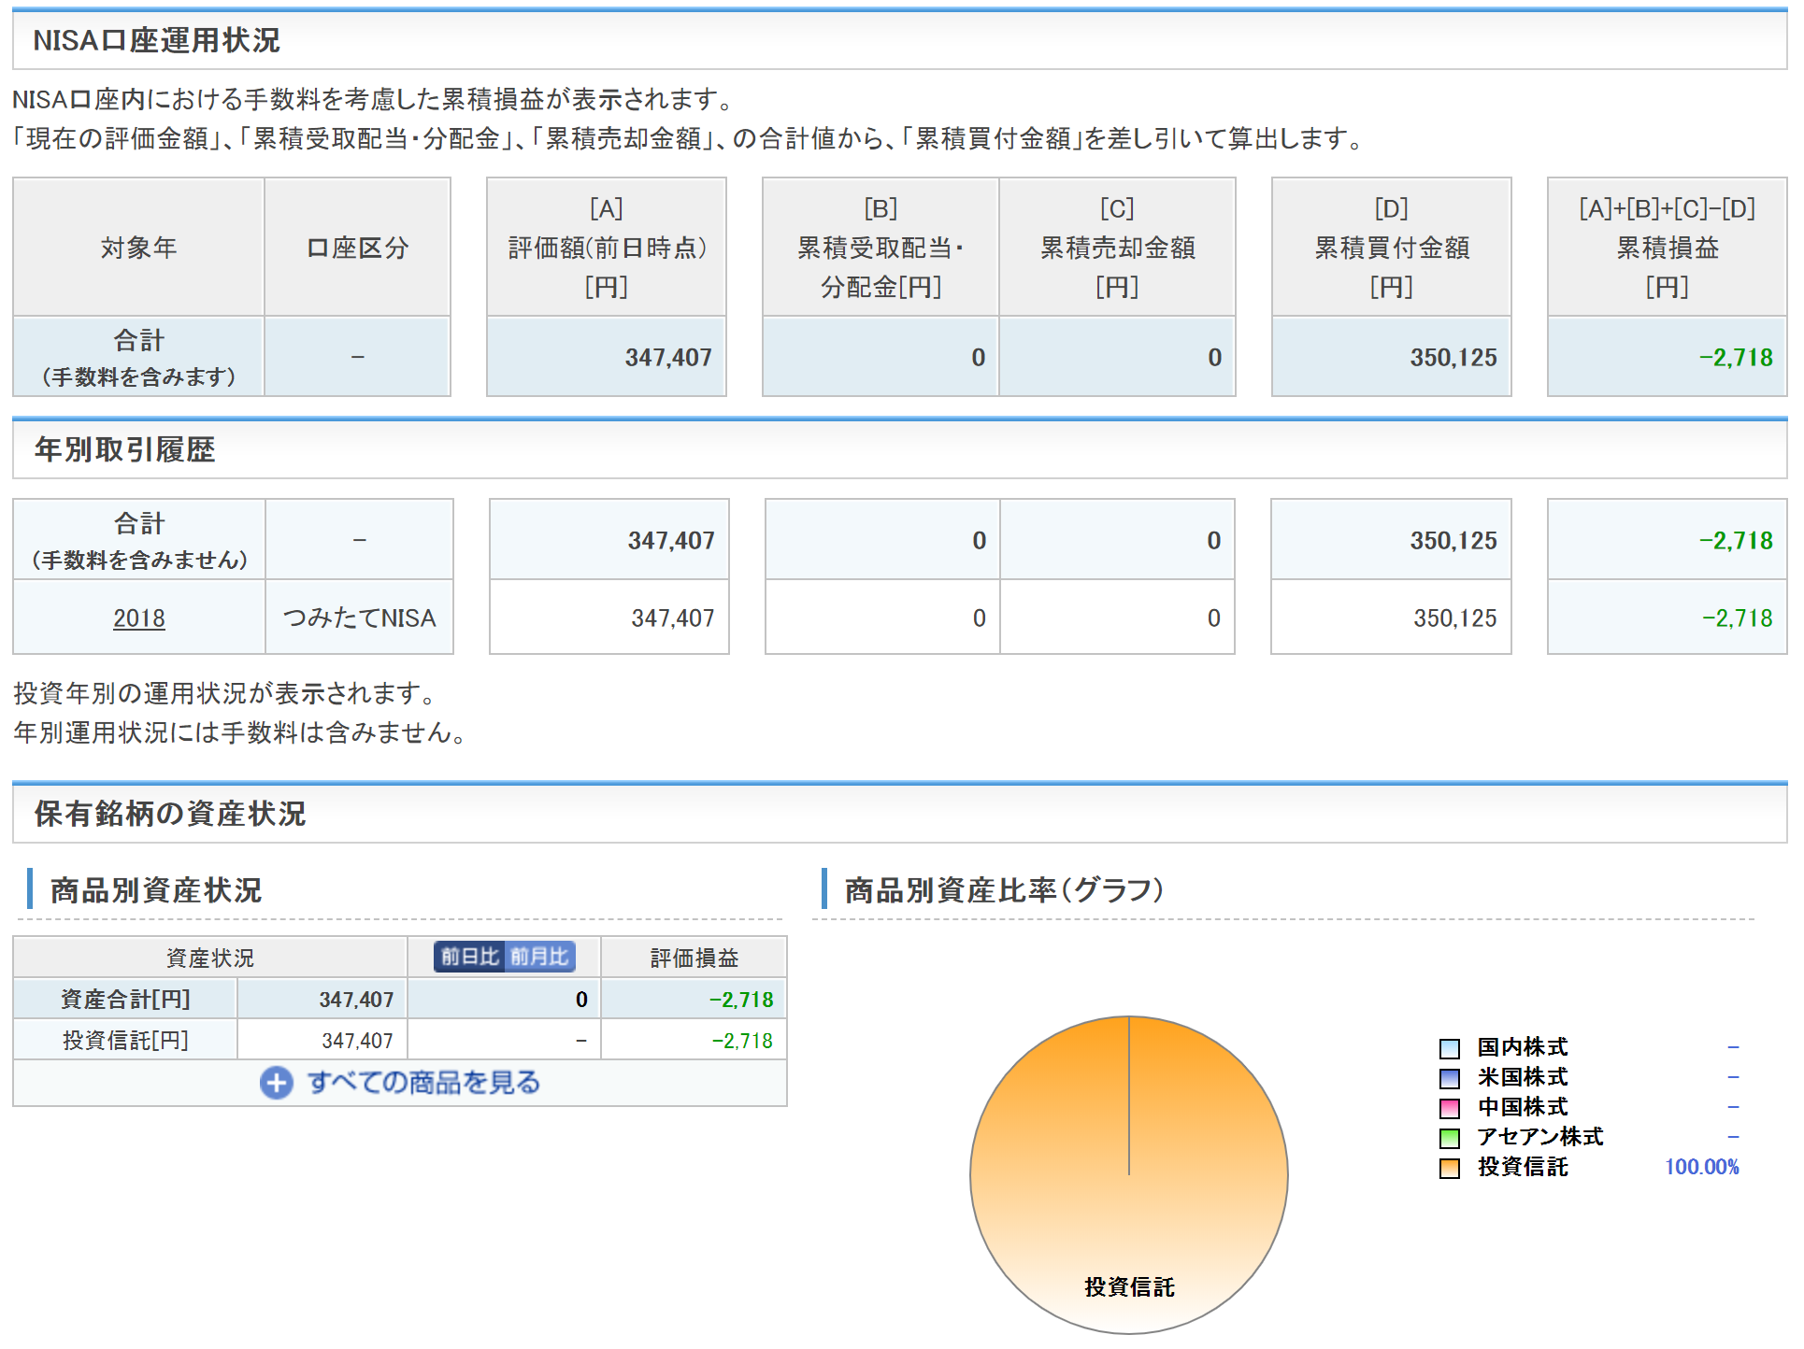Click the 投資信託[円] row label
Image resolution: width=1804 pixels, height=1349 pixels.
click(x=125, y=1041)
